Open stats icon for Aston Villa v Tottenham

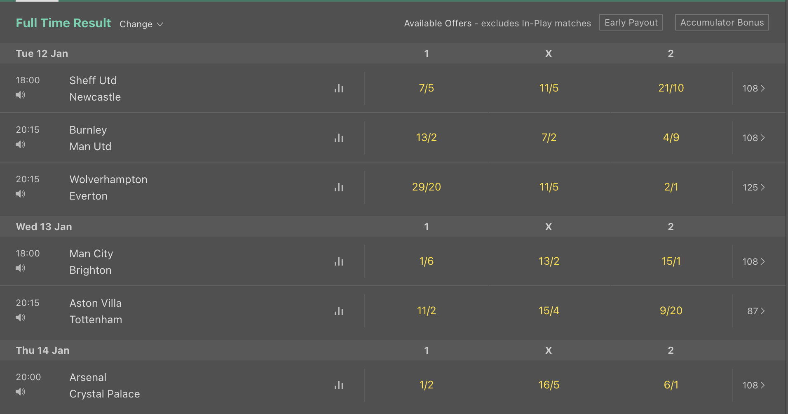click(339, 311)
